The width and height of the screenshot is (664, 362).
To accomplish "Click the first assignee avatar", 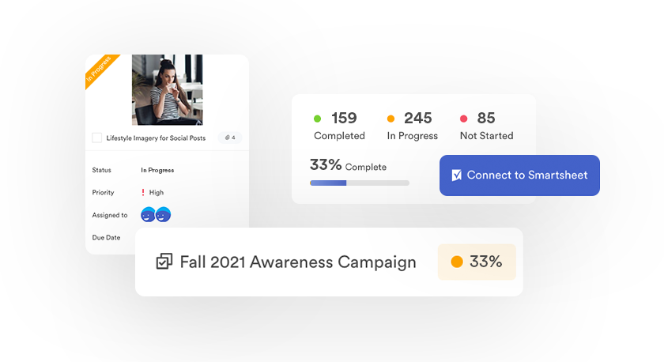I will click(148, 214).
